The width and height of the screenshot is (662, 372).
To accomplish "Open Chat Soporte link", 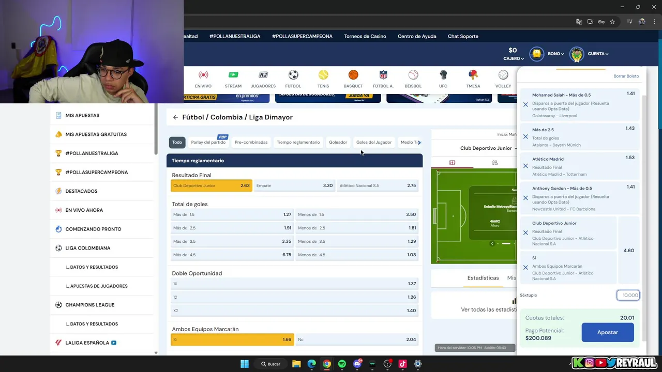I will (463, 36).
